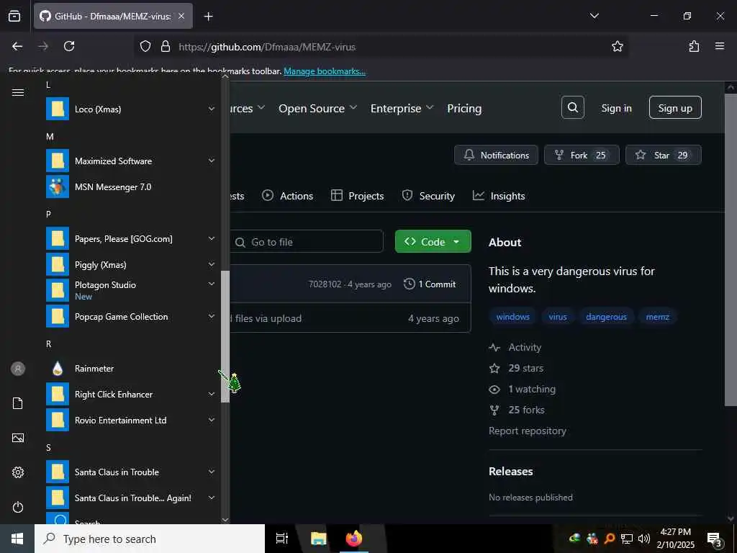Click the Power icon in Start
The height and width of the screenshot is (553, 737).
[18, 508]
